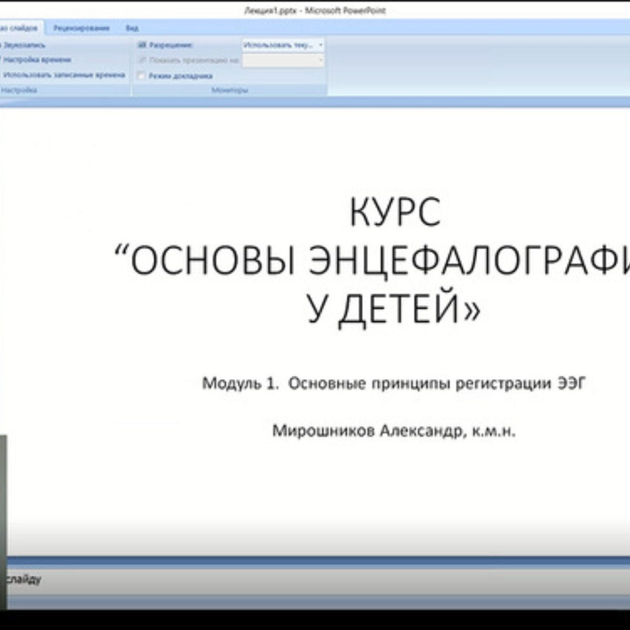The width and height of the screenshot is (630, 630).
Task: Open the Показать презентацию на dropdown
Action: click(320, 60)
